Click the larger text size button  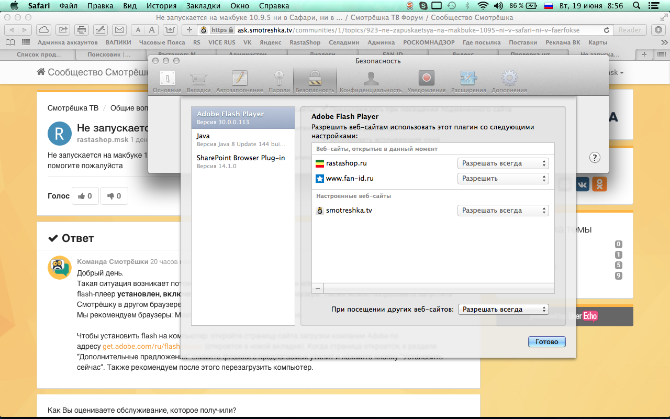pyautogui.click(x=152, y=30)
